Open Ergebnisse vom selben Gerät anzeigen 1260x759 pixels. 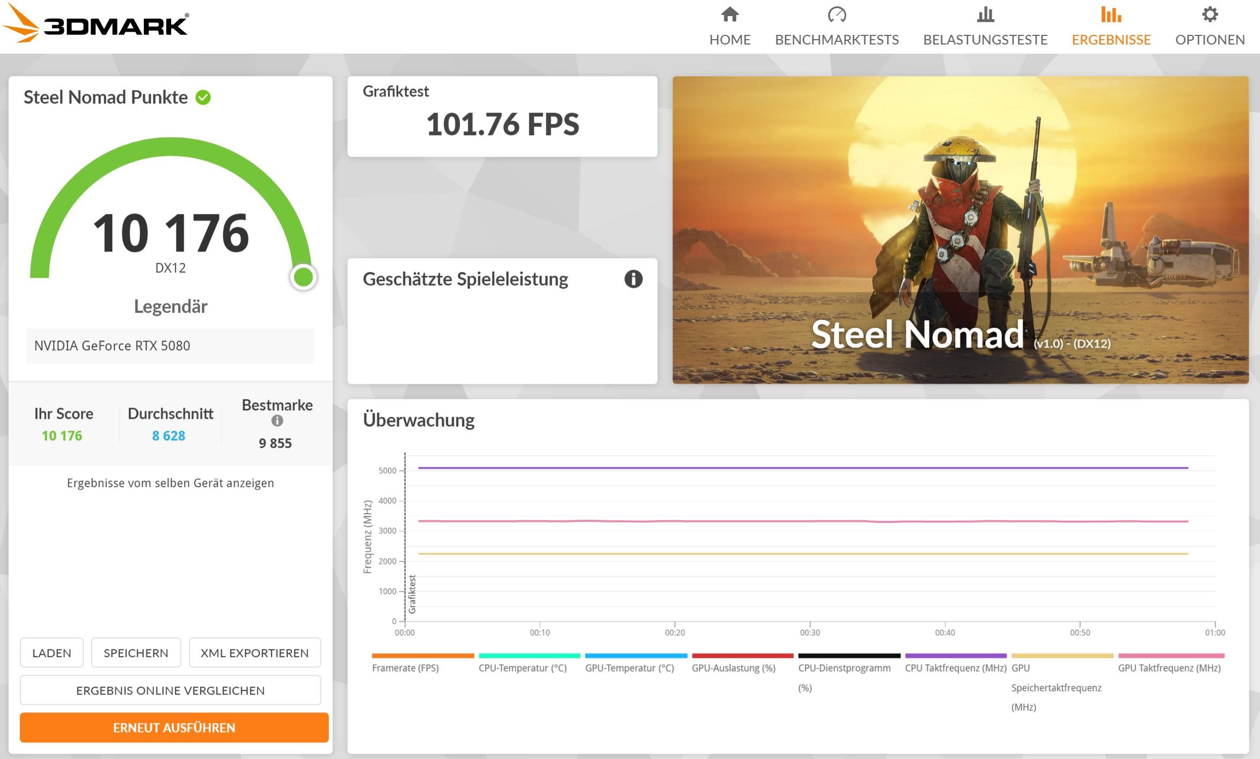click(x=170, y=483)
